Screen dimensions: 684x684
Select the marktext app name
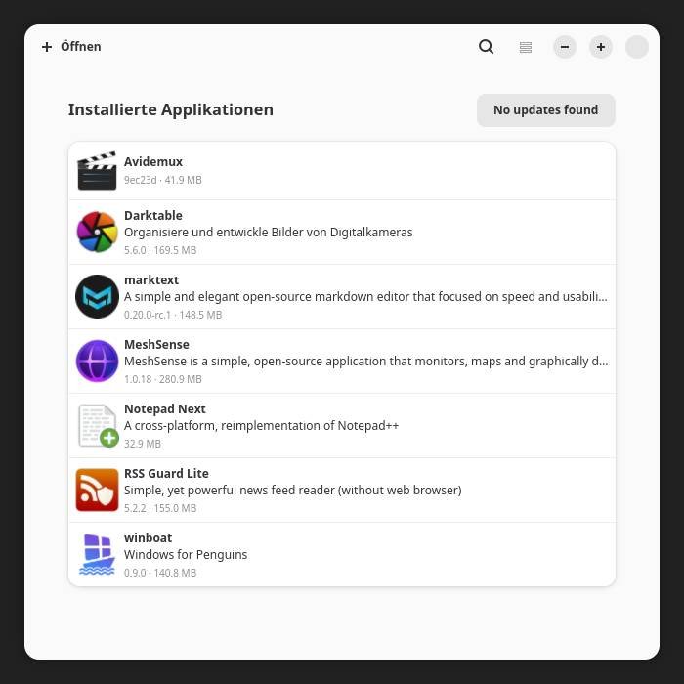(151, 280)
